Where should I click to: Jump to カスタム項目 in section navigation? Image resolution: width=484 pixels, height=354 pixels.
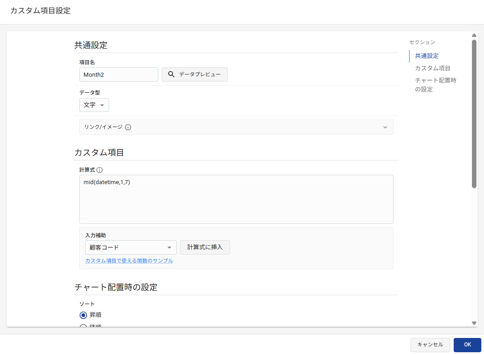[432, 68]
